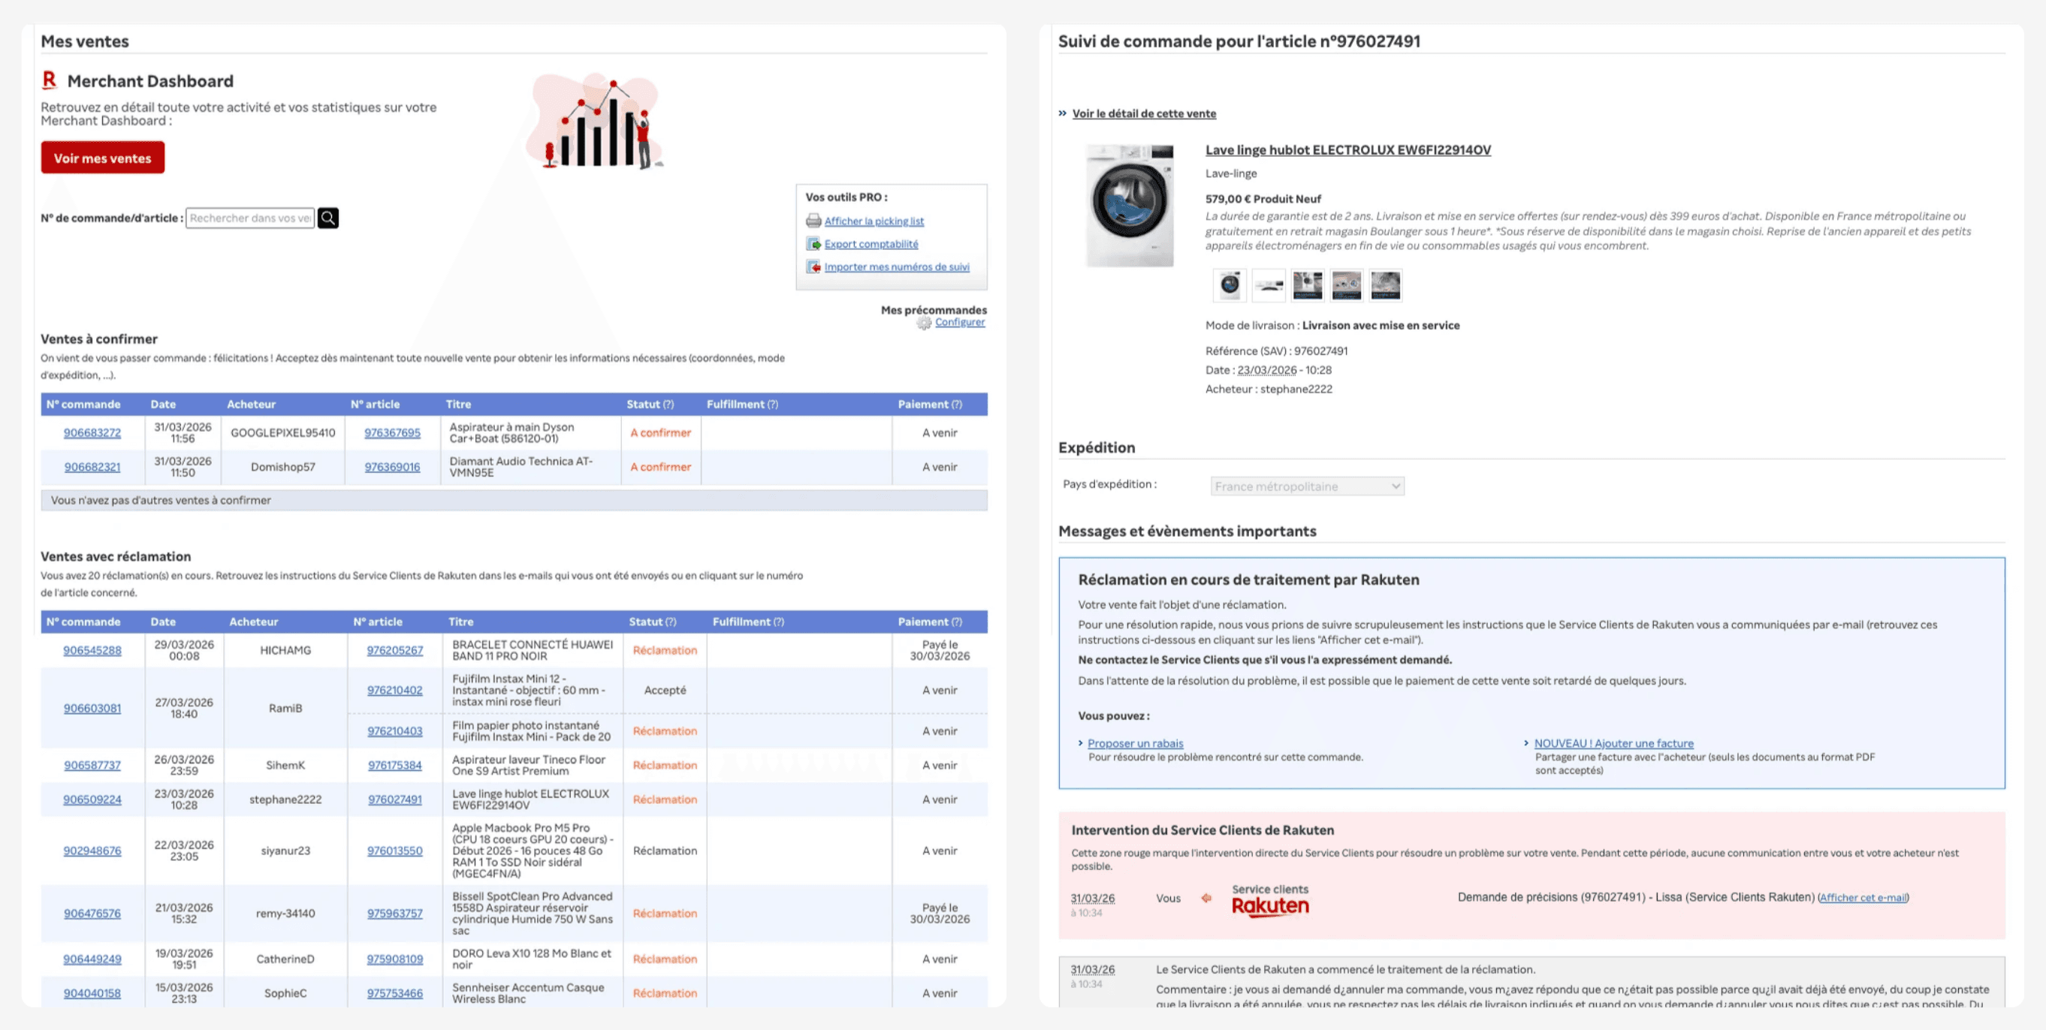Click the search magnifier icon button
This screenshot has height=1030, width=2046.
tap(328, 218)
